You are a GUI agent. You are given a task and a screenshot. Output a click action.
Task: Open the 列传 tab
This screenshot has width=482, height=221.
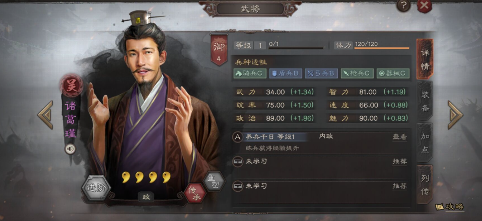point(425,184)
